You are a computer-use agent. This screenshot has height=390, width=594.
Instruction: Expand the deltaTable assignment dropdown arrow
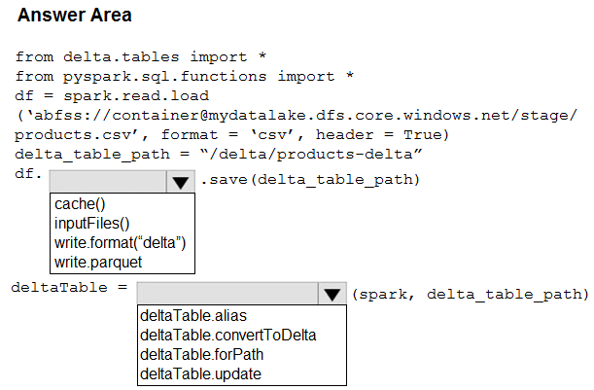[x=332, y=294]
